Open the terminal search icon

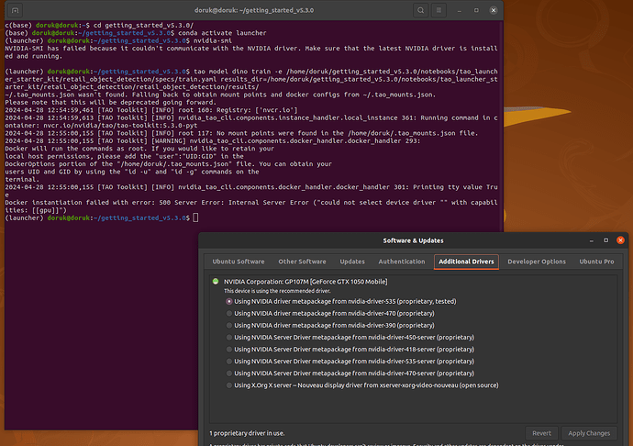coord(421,10)
